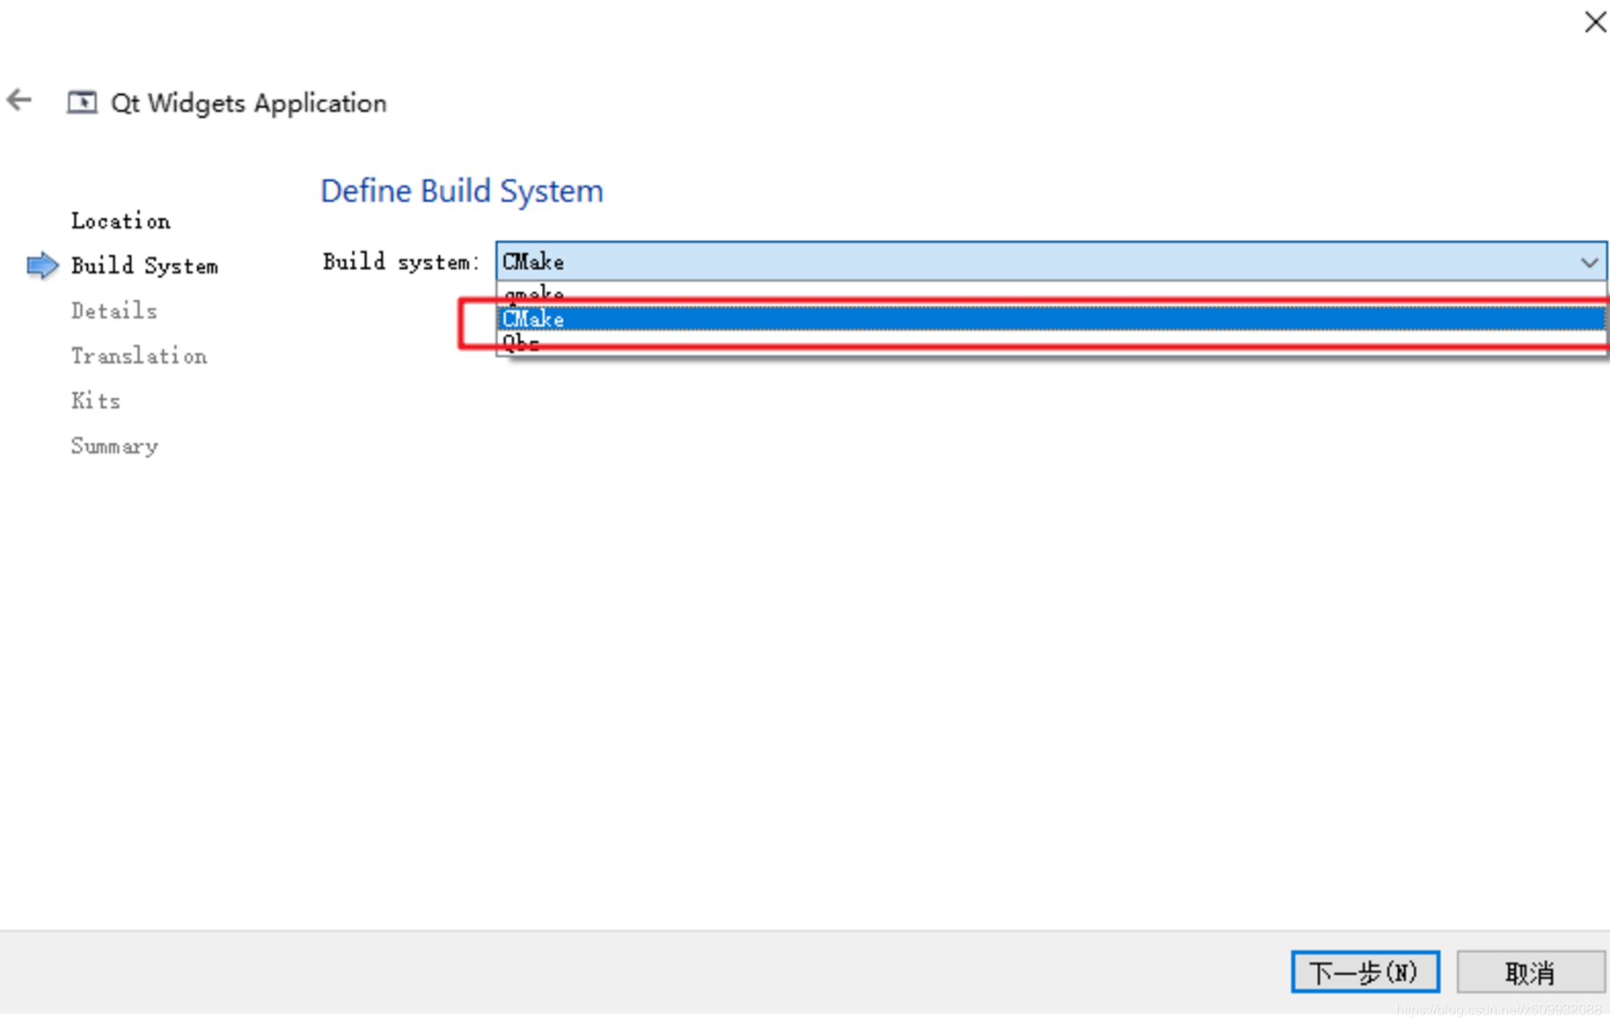Image resolution: width=1610 pixels, height=1026 pixels.
Task: Click the Qt Widgets Application wizard icon
Action: tap(82, 102)
